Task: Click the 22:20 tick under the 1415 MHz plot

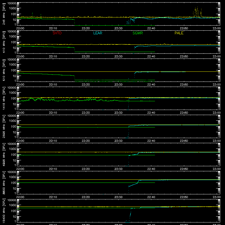Action: 86,113
